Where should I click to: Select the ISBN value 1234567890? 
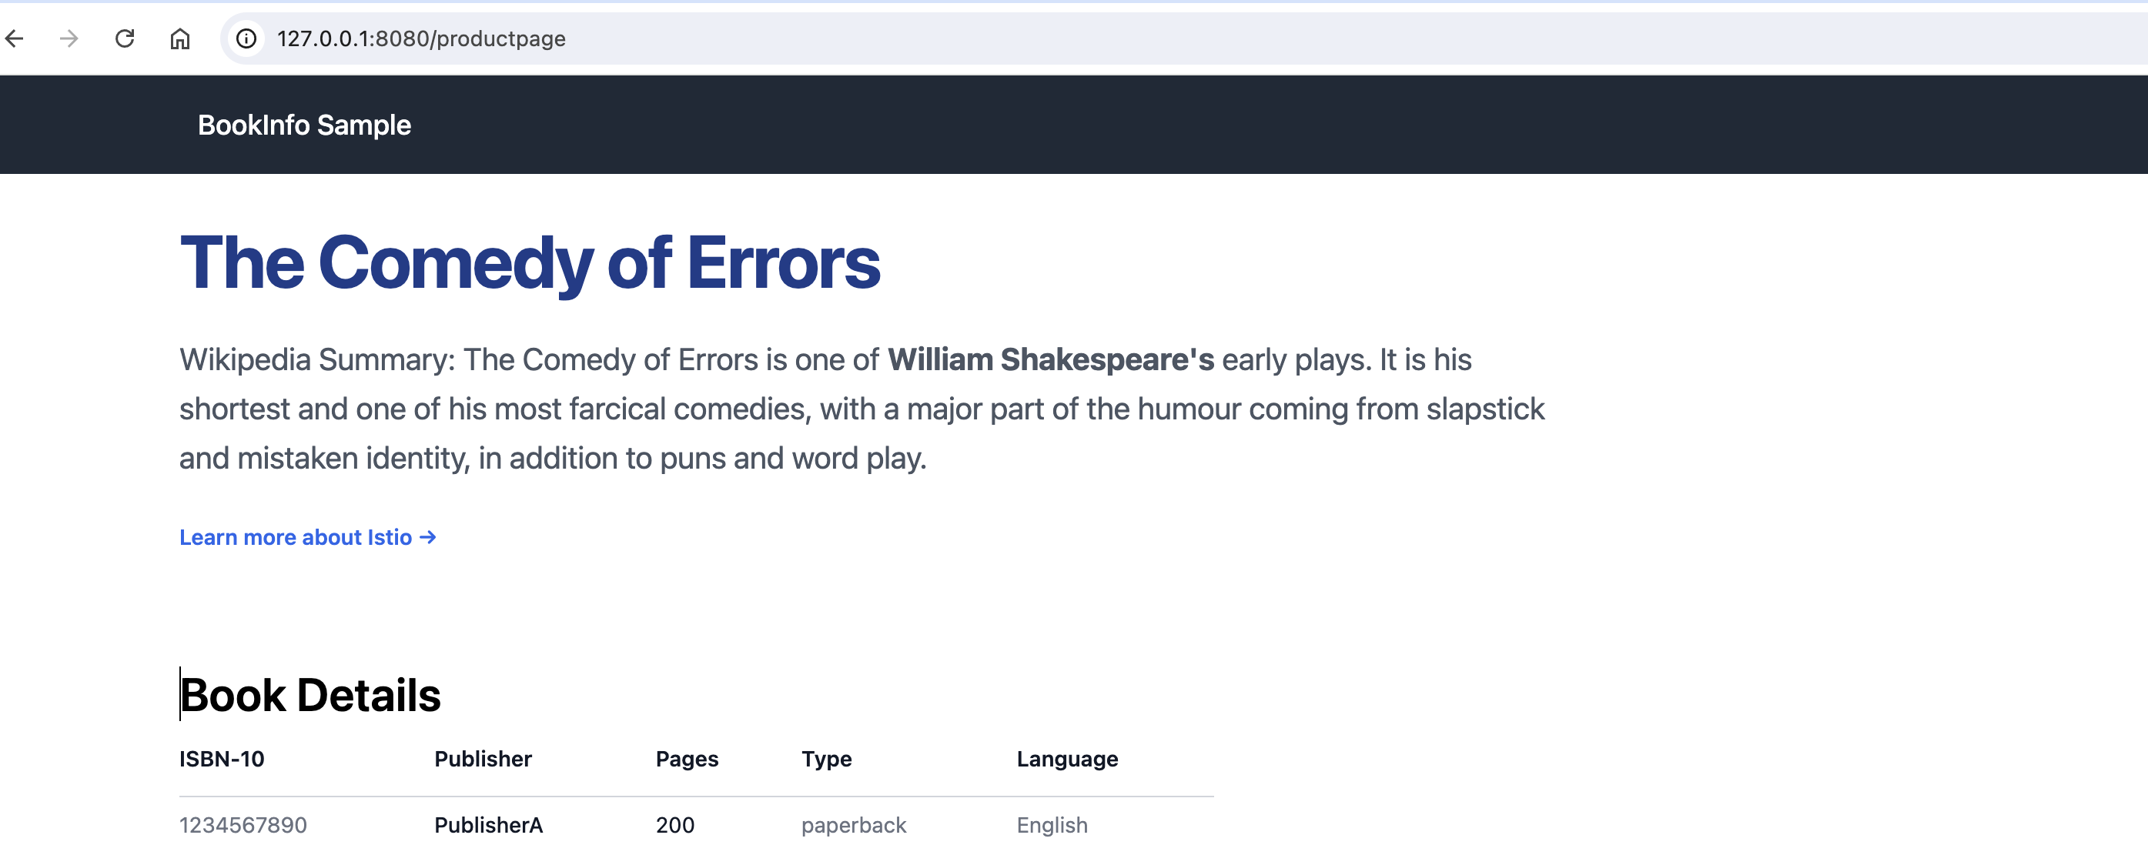243,825
